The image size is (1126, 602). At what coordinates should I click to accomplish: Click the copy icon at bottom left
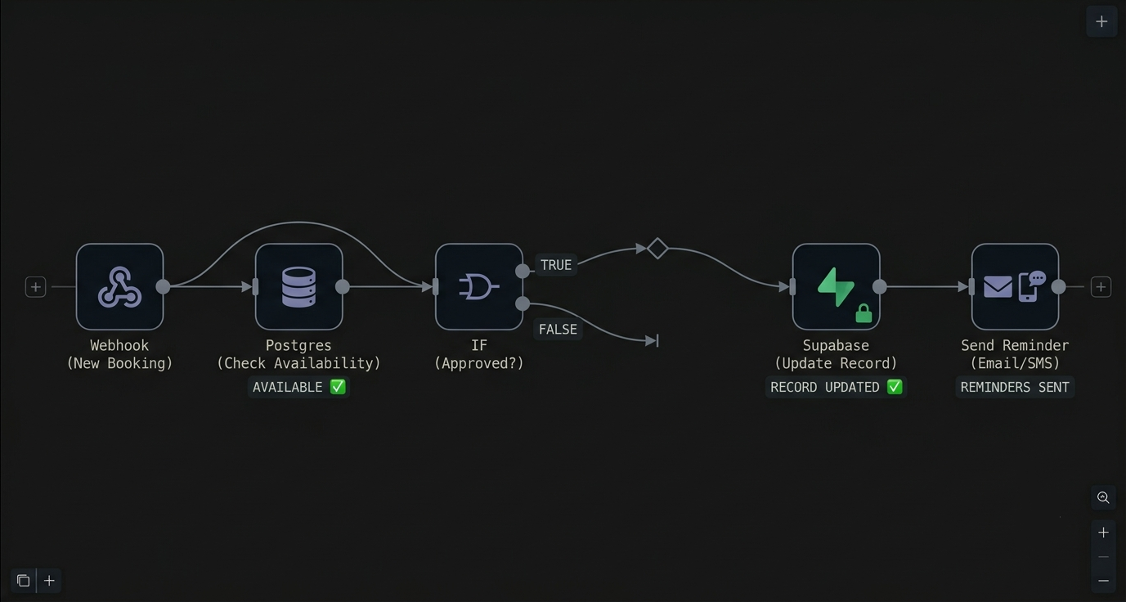[x=24, y=581]
